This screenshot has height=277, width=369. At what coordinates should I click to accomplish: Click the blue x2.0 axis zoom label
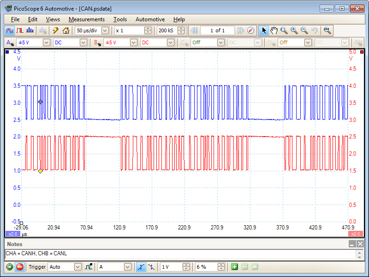pos(13,234)
